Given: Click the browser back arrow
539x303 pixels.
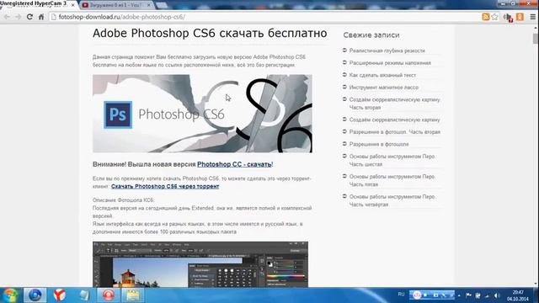Looking at the screenshot, I should click(x=7, y=17).
